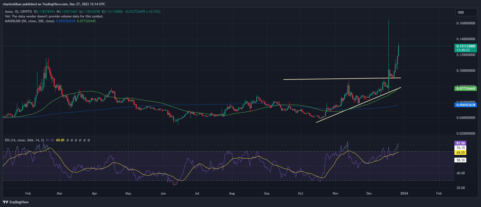Screen dimensions: 481x207
Task: Select the green MA 0.077326445 price label
Action: click(x=465, y=89)
